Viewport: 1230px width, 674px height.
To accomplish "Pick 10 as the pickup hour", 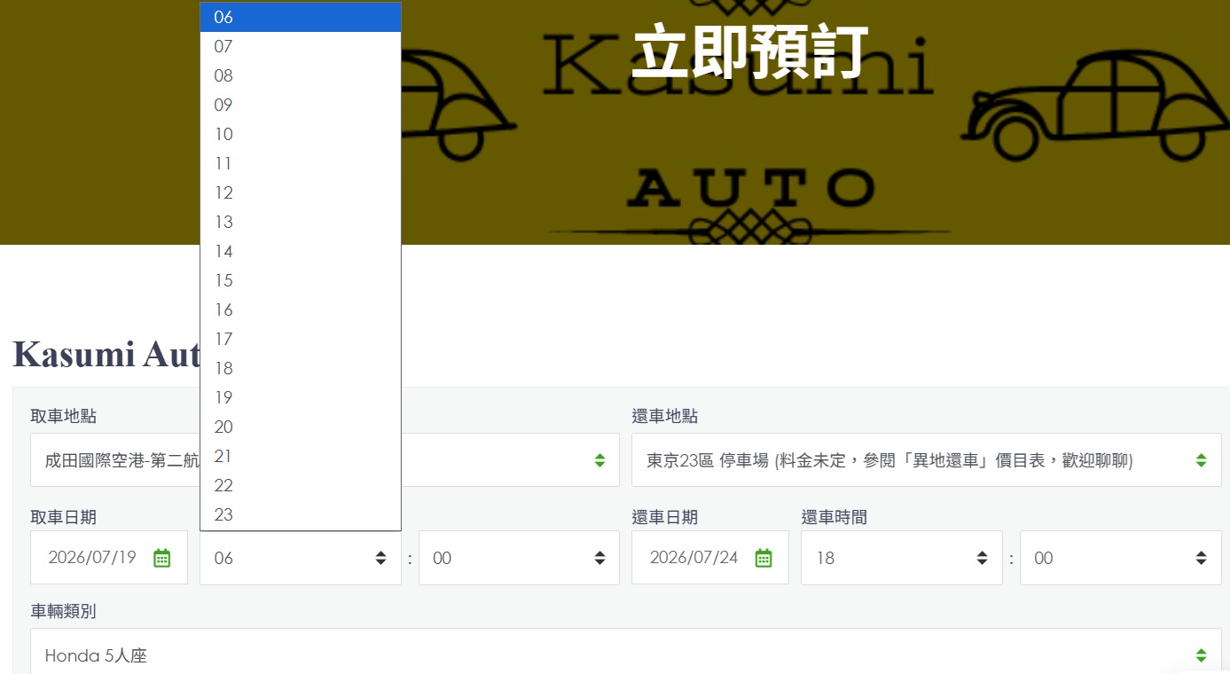I will [x=301, y=134].
